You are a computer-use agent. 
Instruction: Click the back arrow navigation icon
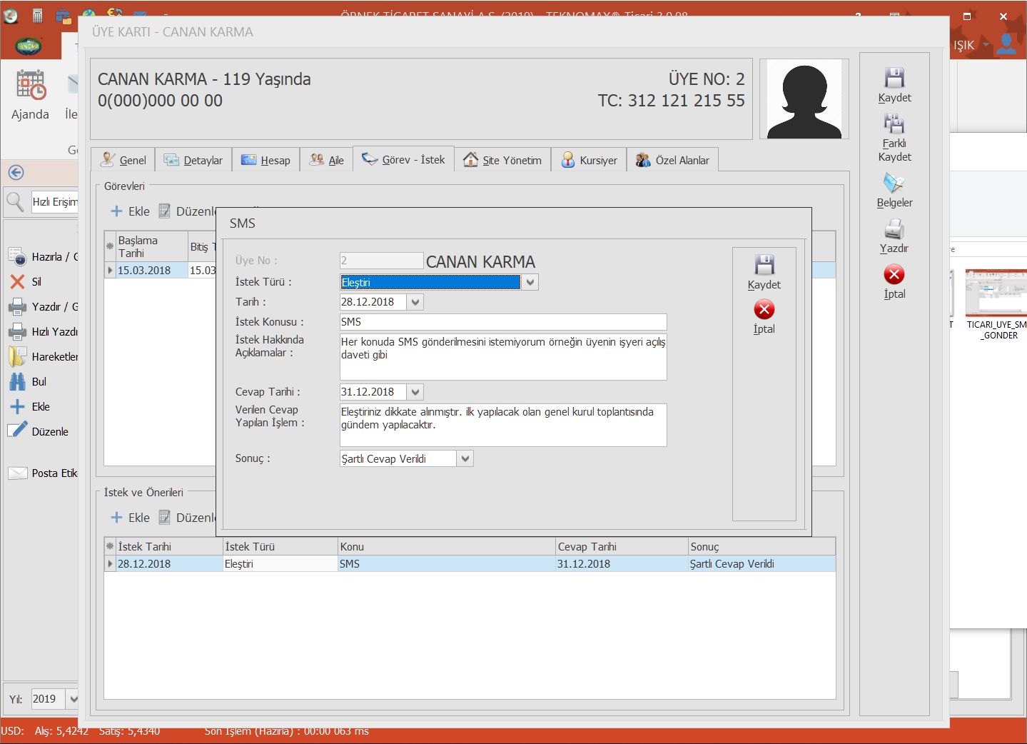click(x=16, y=173)
